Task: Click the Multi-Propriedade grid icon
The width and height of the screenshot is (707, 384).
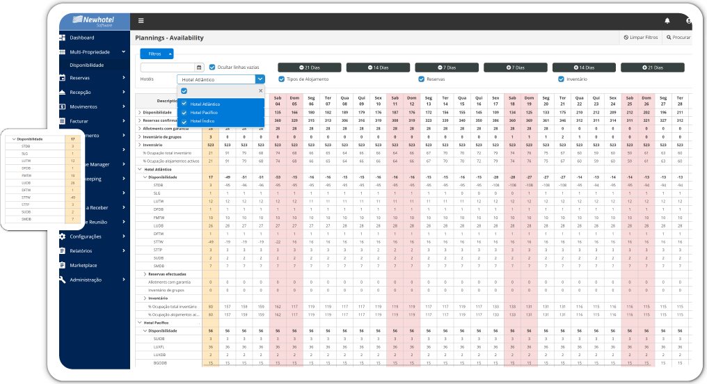Action: (x=63, y=52)
